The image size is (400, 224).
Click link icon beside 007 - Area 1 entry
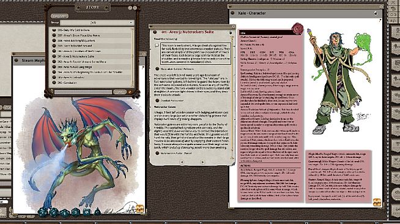[54, 35]
